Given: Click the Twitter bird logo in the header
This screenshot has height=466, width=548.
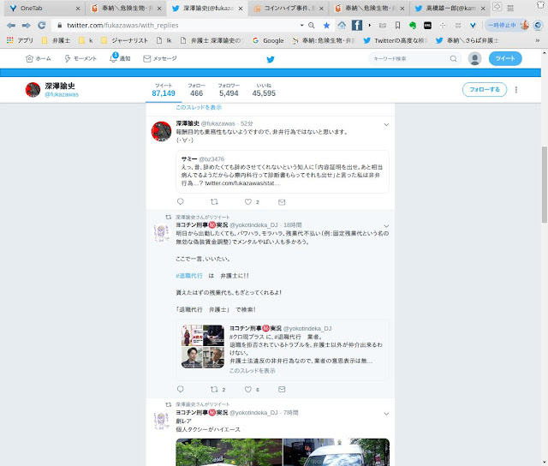Looking at the screenshot, I should click(x=271, y=59).
